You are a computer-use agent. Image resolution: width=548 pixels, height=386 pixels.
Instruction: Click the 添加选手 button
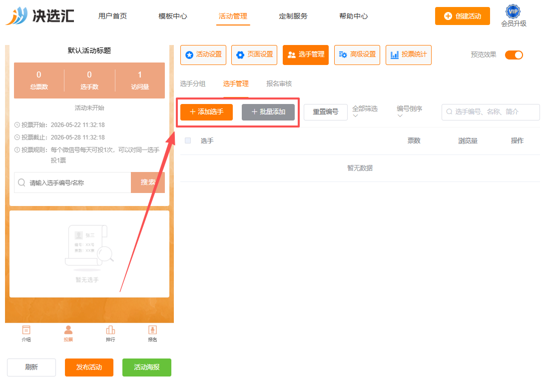pos(206,112)
